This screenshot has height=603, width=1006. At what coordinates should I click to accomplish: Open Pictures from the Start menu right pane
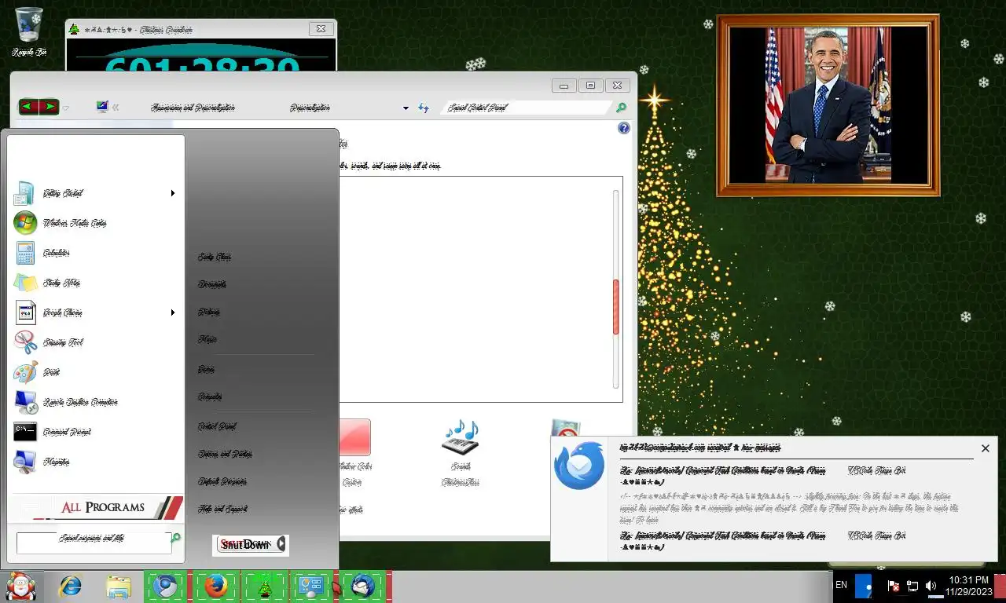click(x=209, y=312)
